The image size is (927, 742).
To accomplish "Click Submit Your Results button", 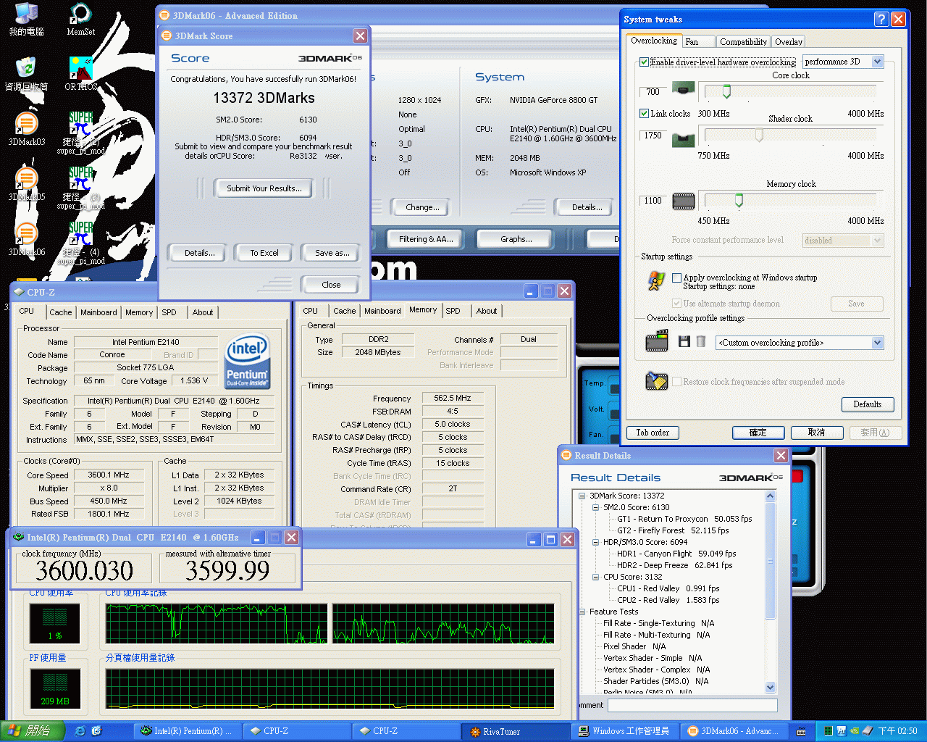I will click(264, 188).
